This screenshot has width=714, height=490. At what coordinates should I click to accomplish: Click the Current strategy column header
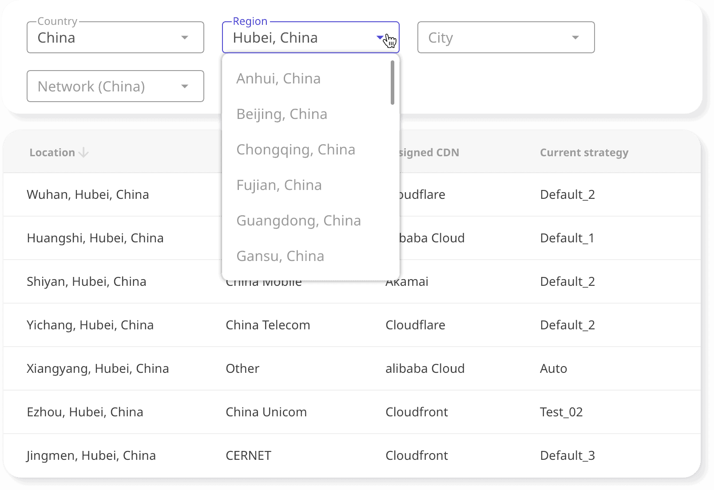click(584, 153)
